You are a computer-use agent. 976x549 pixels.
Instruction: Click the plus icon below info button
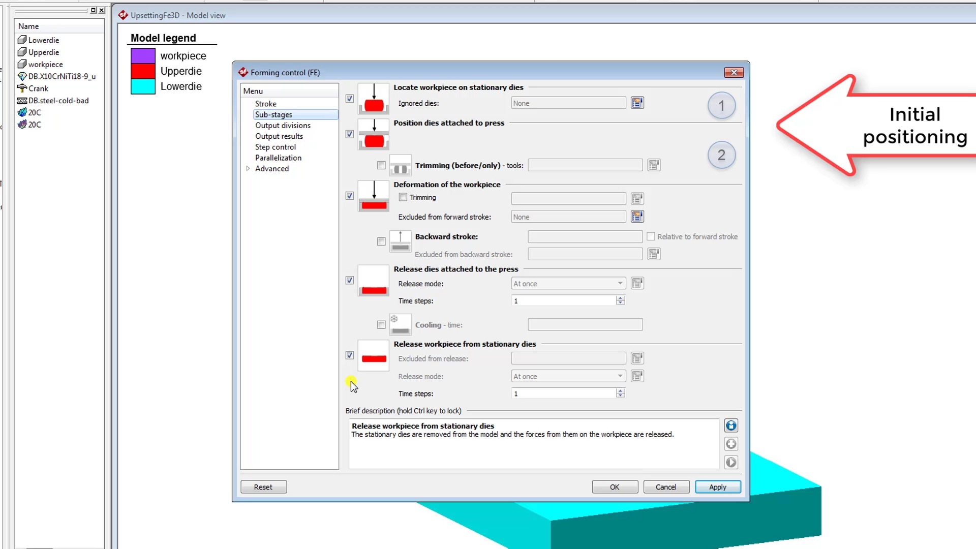[731, 444]
